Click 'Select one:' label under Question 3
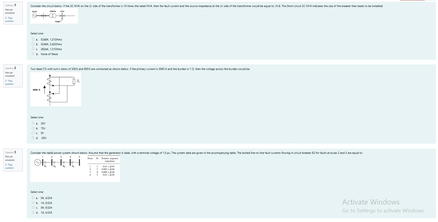Viewport: 438px width, 222px height. [37, 192]
